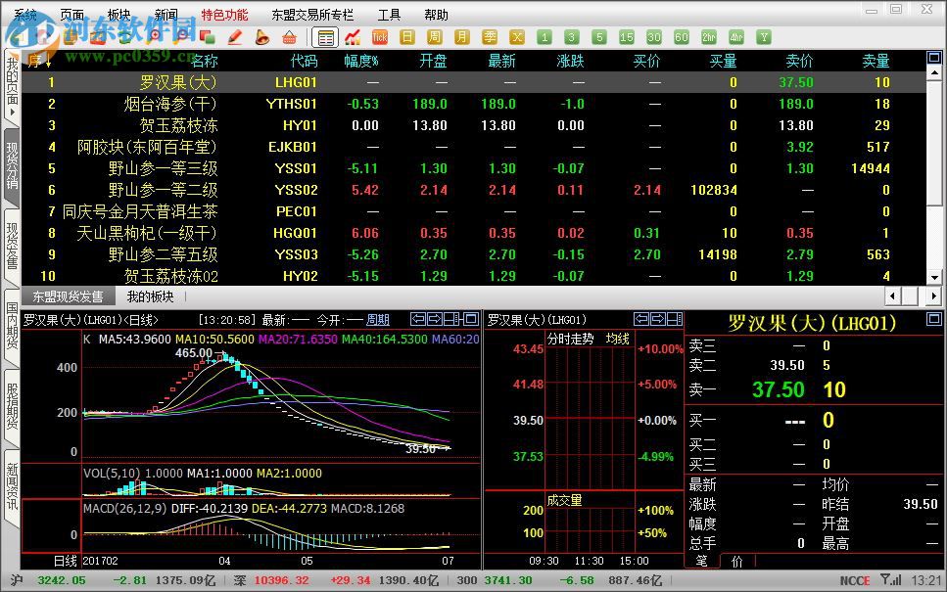The image size is (947, 592).
Task: Select the 同庆号金月天普洱生茶 row
Action: click(x=474, y=211)
